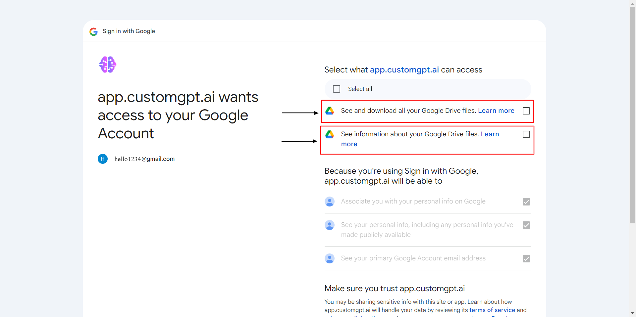Click Drive icon beside 'See and download' permission
636x317 pixels.
(x=330, y=111)
